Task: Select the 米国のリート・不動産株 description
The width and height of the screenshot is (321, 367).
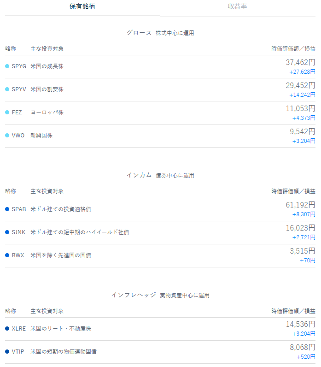Action: pos(61,329)
